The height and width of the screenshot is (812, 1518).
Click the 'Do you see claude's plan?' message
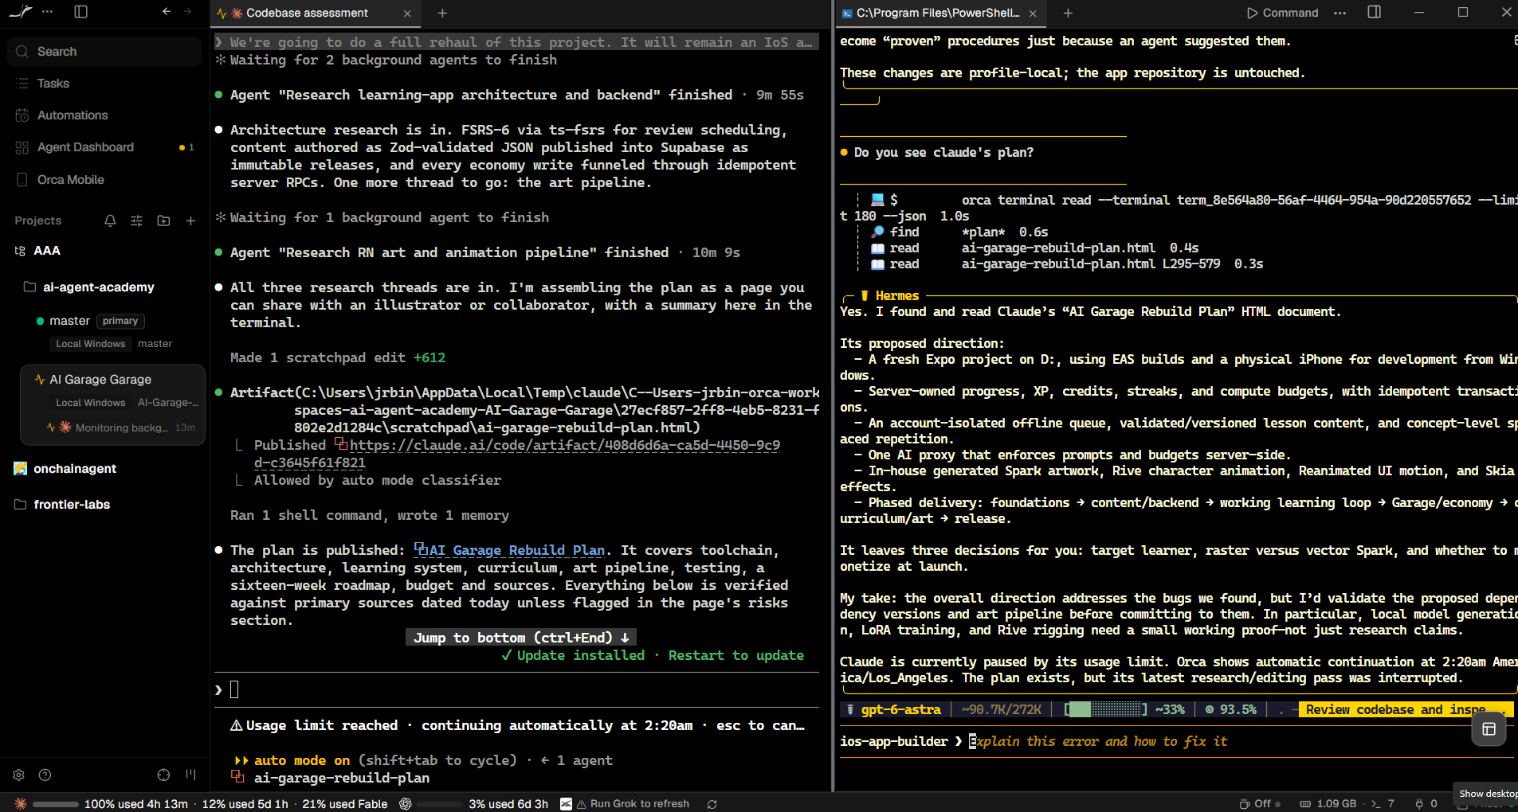point(943,152)
